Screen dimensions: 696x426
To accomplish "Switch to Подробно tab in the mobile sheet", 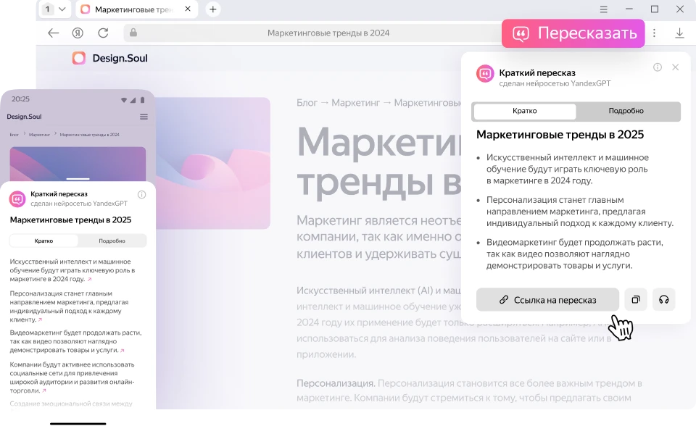I will coord(112,241).
